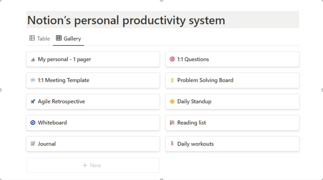
Task: Click the blue circle icon beside Whiteboard
Action: (33, 123)
